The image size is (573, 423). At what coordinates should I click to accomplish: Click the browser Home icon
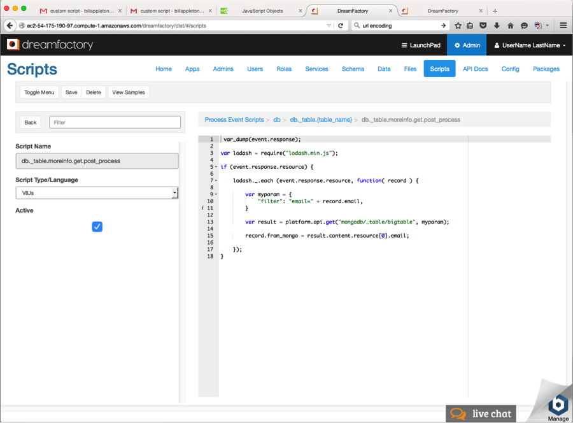[511, 25]
